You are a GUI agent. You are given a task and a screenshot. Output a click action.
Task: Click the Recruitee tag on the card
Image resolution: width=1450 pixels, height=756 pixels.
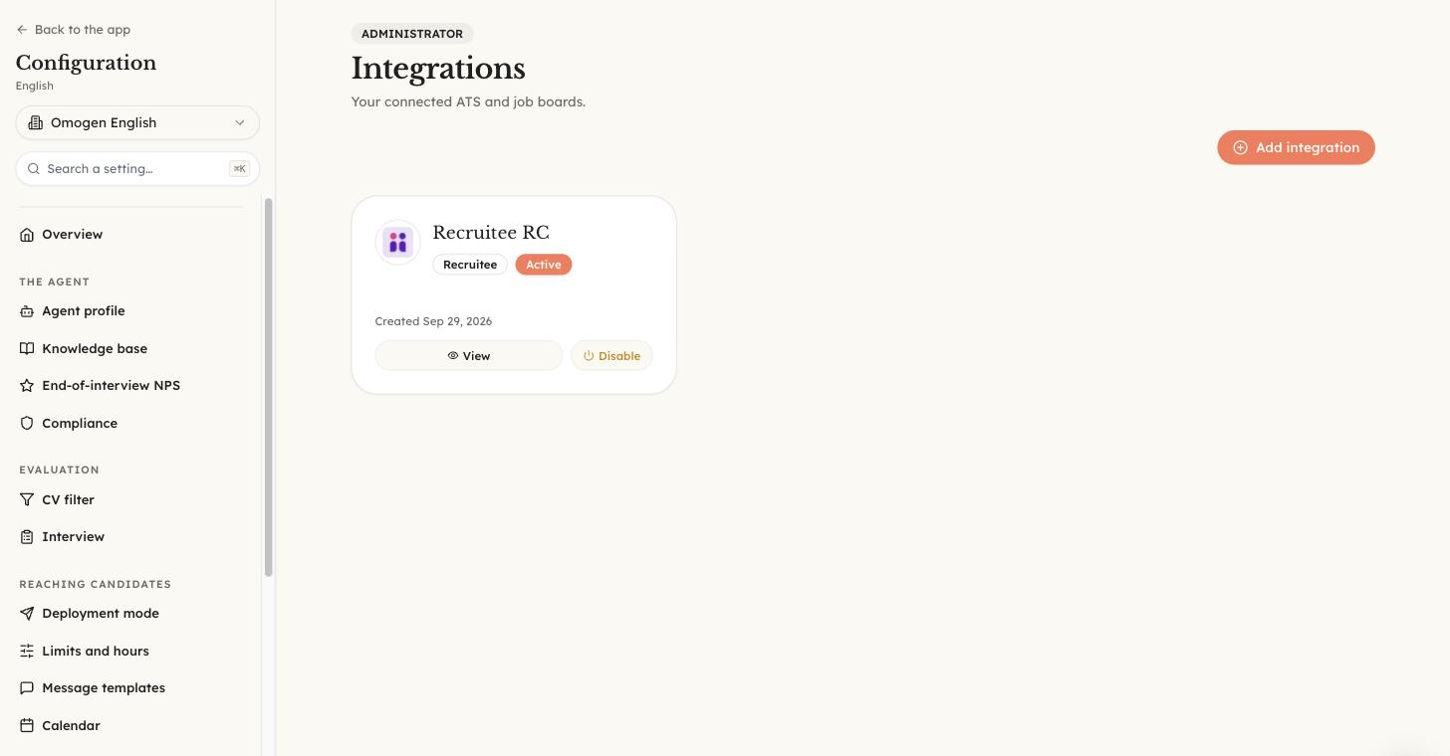(x=470, y=265)
